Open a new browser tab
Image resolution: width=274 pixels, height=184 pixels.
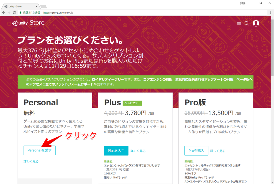tap(44, 7)
